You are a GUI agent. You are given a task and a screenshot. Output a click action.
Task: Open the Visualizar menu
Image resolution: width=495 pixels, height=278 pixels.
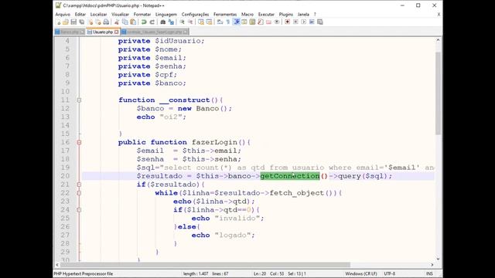[x=121, y=15]
